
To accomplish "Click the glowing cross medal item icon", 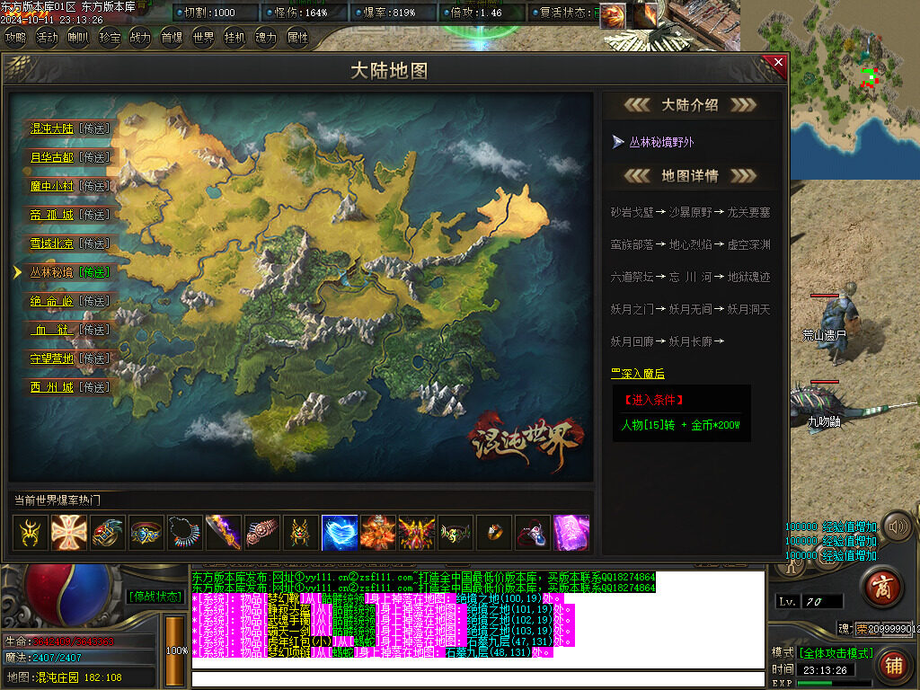I will (x=68, y=533).
